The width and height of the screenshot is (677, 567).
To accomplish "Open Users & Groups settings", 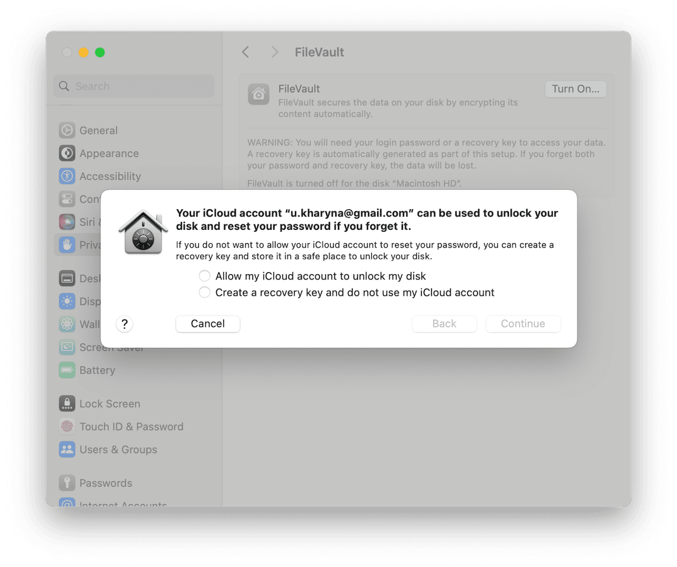I will point(118,450).
